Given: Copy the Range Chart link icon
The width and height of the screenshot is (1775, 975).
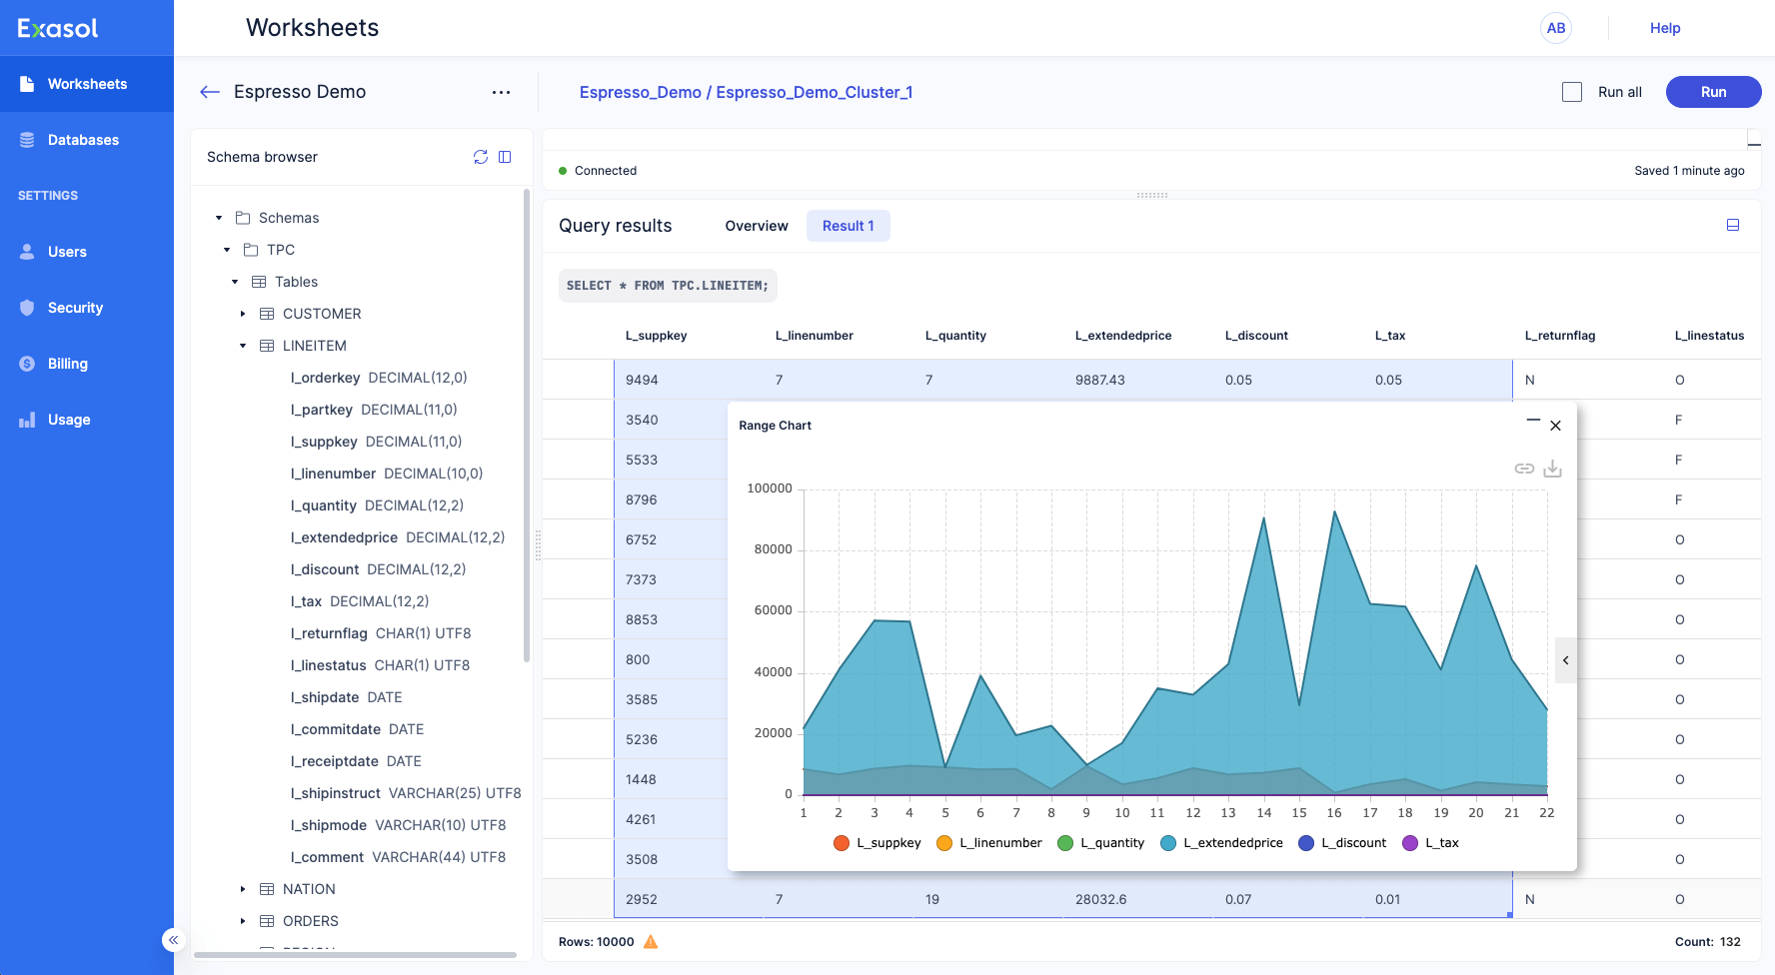Looking at the screenshot, I should 1524,469.
